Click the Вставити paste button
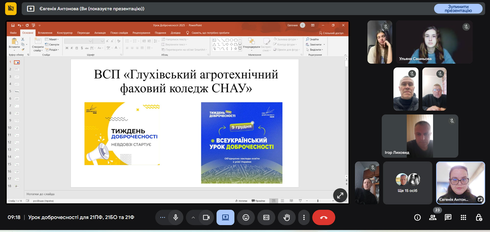 pyautogui.click(x=14, y=44)
